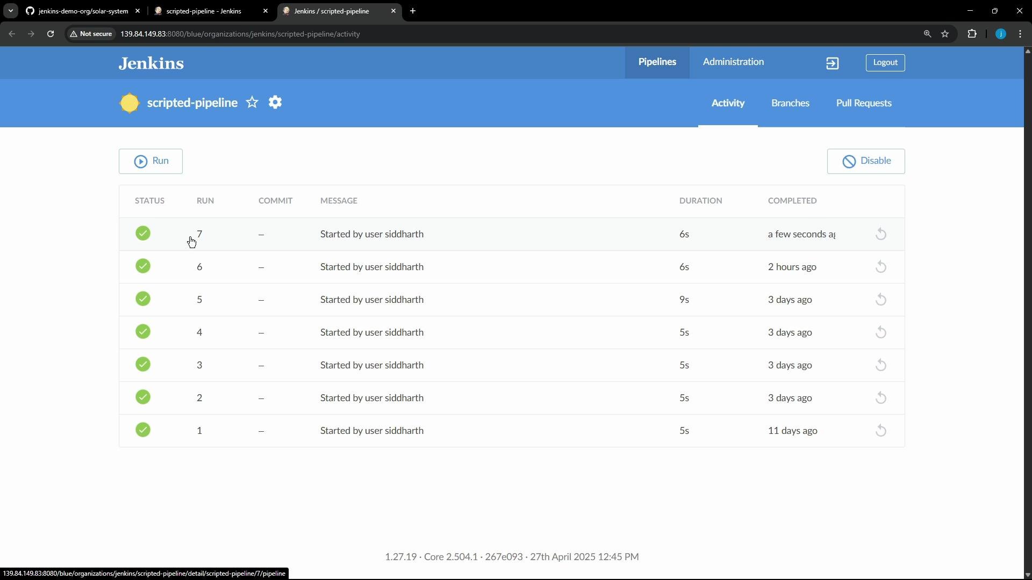Image resolution: width=1032 pixels, height=580 pixels.
Task: Click success status icon of run 4
Action: pyautogui.click(x=143, y=332)
